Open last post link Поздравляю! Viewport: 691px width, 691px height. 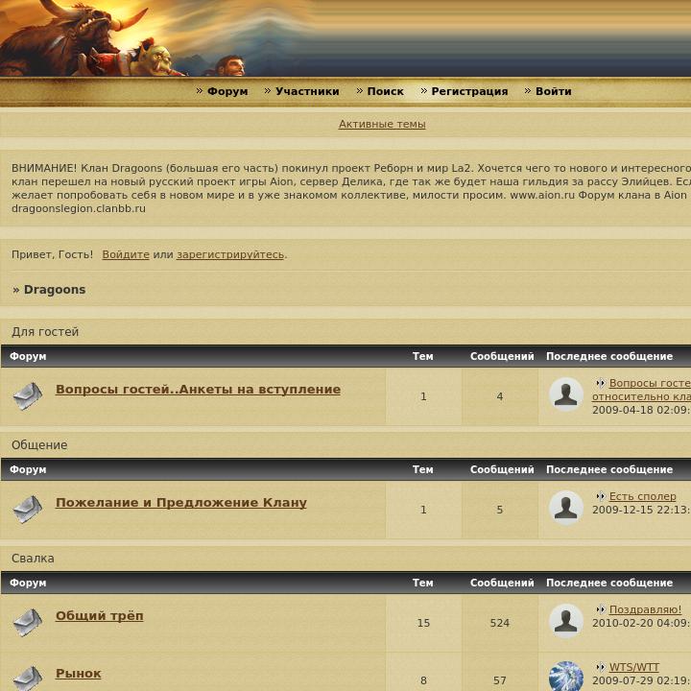(645, 610)
